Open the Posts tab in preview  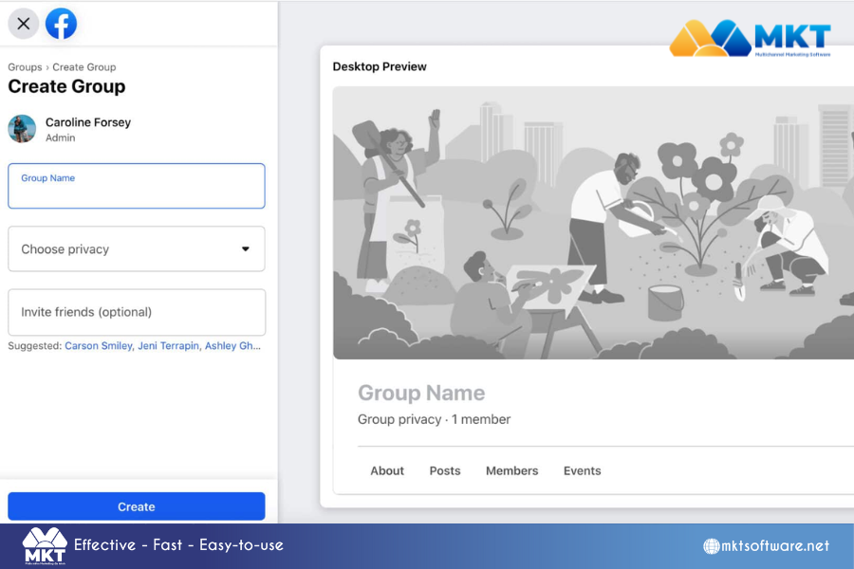click(x=445, y=471)
